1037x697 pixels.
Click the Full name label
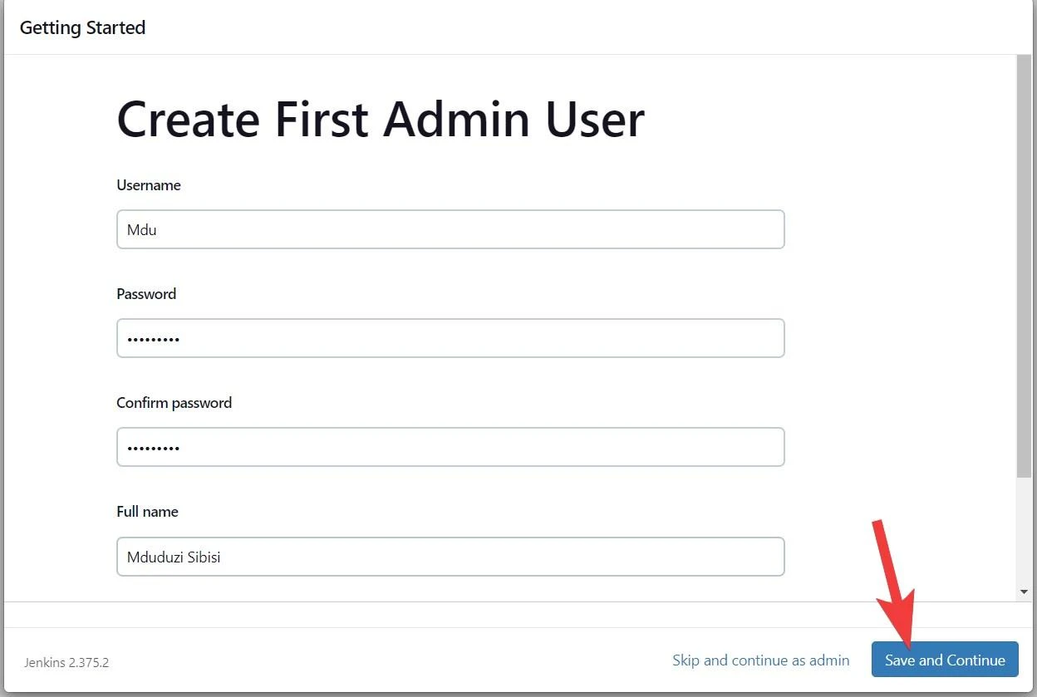coord(148,512)
